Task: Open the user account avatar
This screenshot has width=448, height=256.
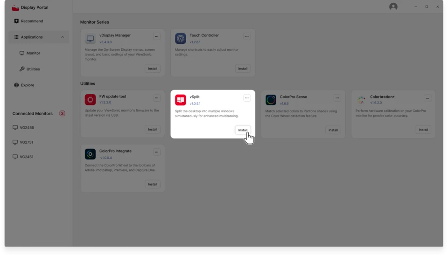Action: (393, 7)
